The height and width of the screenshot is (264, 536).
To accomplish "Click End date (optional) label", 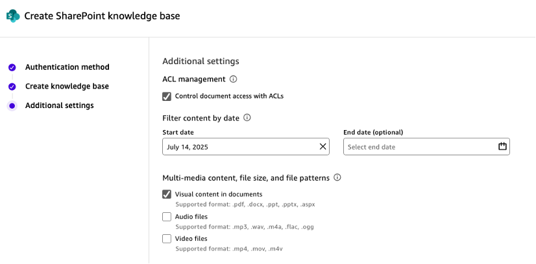I will (x=373, y=132).
